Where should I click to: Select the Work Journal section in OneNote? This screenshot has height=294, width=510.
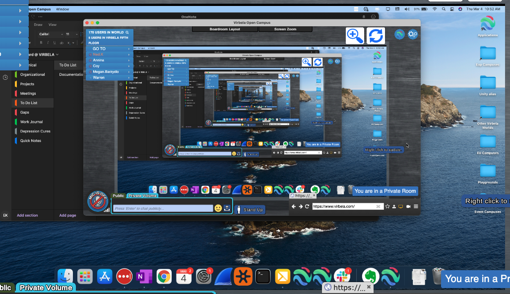32,121
